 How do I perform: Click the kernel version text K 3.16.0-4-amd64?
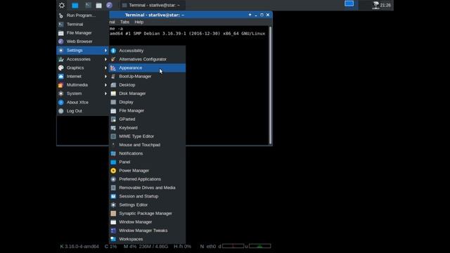coord(79,247)
